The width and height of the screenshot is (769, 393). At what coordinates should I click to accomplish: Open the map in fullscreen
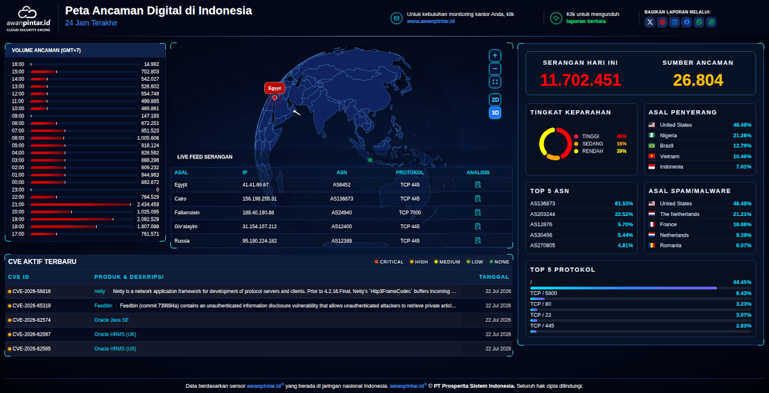coord(495,82)
